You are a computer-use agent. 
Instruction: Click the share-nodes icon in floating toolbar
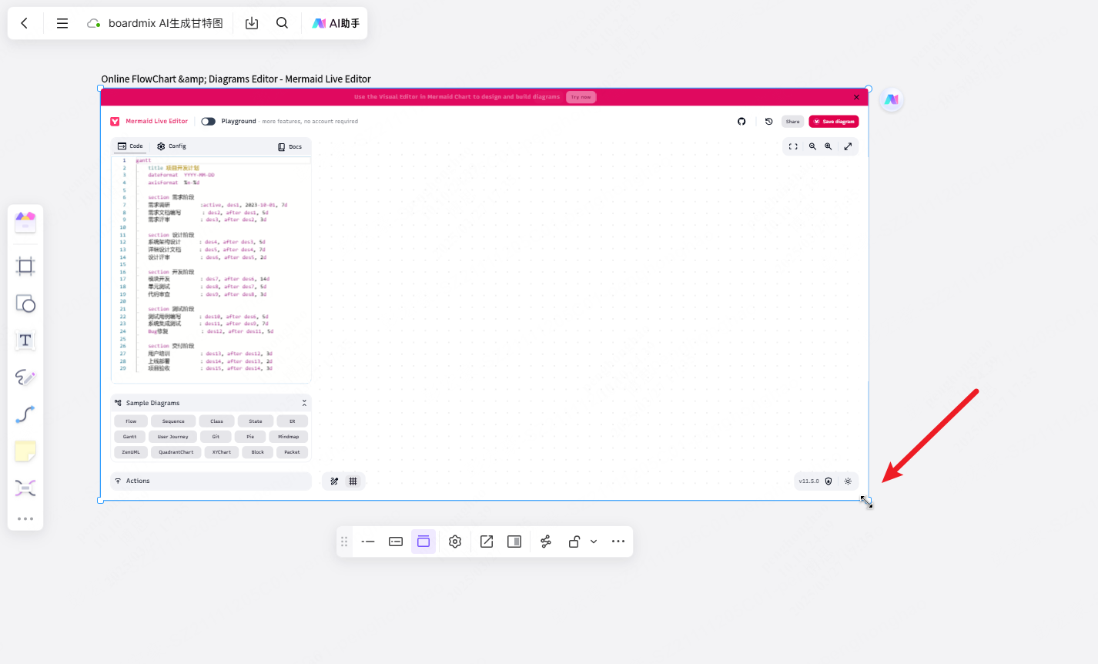(546, 542)
